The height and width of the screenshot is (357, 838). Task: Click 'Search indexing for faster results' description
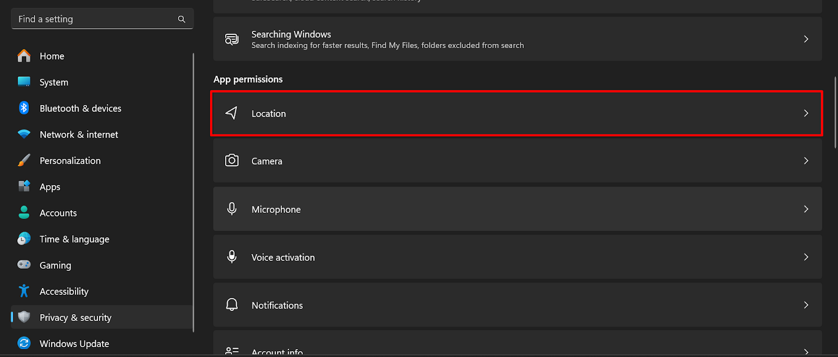388,45
